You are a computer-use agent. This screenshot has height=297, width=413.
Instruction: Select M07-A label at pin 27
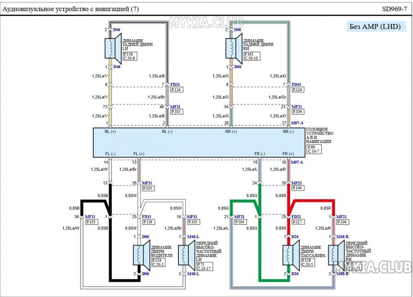click(297, 123)
